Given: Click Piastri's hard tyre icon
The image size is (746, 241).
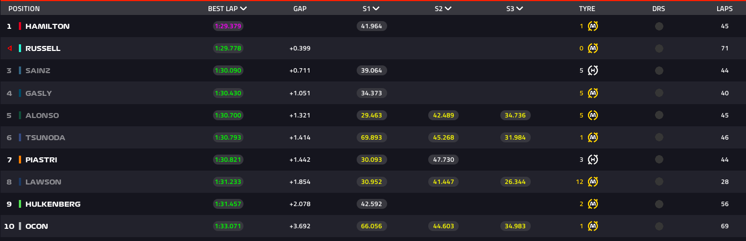Looking at the screenshot, I should pyautogui.click(x=592, y=160).
